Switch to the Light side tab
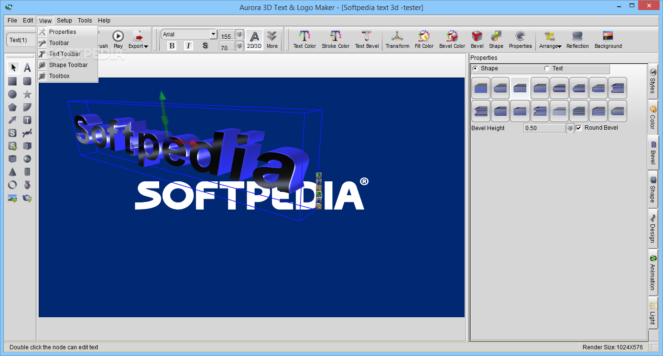 (653, 312)
